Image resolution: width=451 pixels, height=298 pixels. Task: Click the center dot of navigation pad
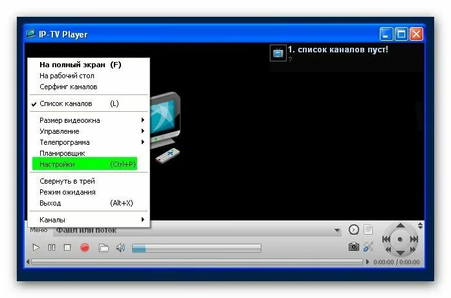pyautogui.click(x=400, y=239)
